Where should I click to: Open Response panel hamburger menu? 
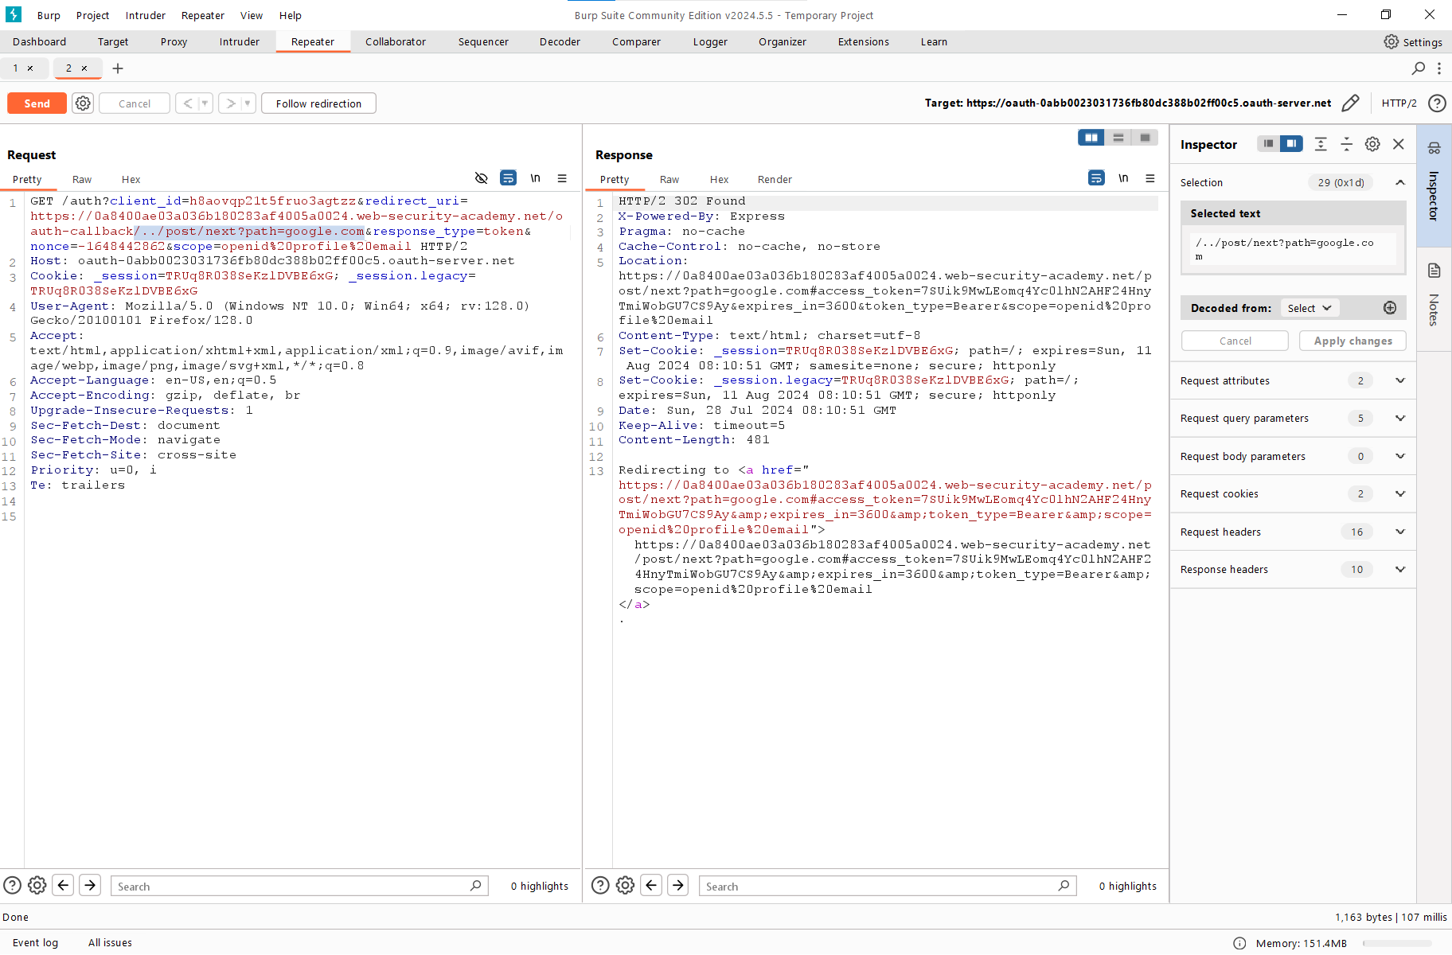coord(1150,178)
